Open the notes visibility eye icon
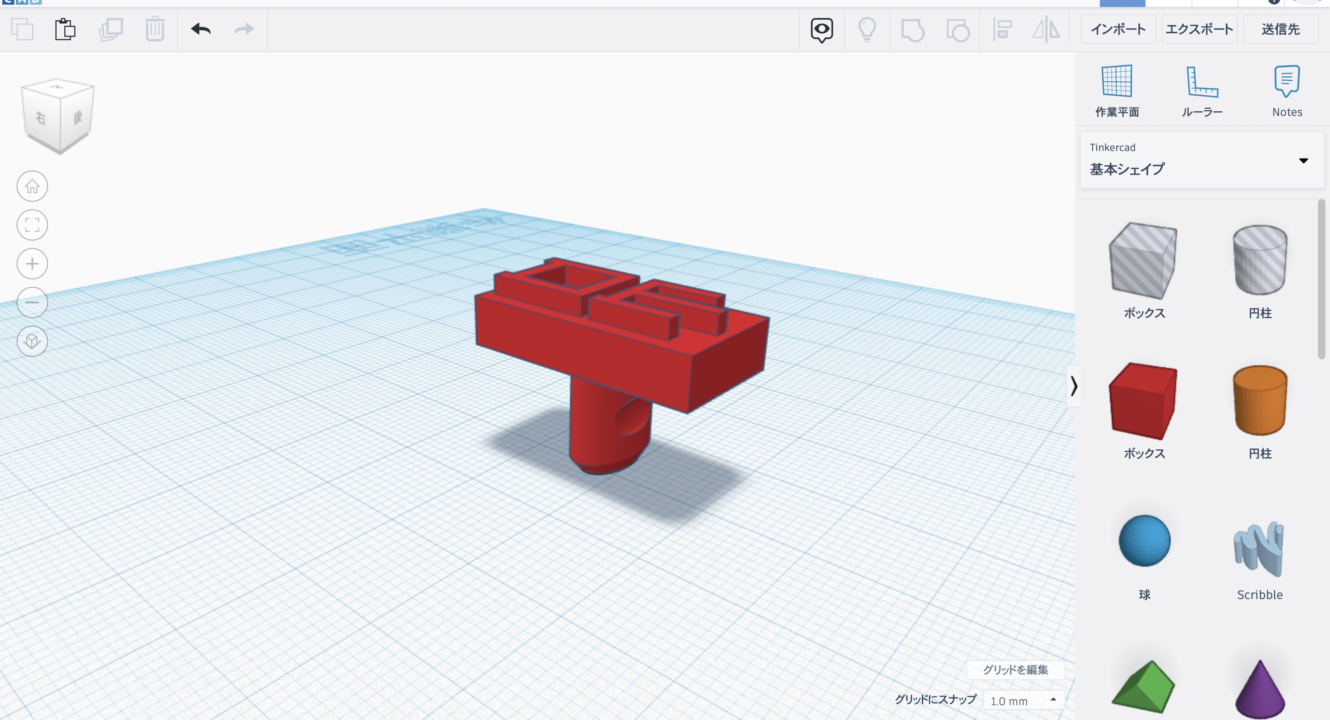 pos(822,30)
